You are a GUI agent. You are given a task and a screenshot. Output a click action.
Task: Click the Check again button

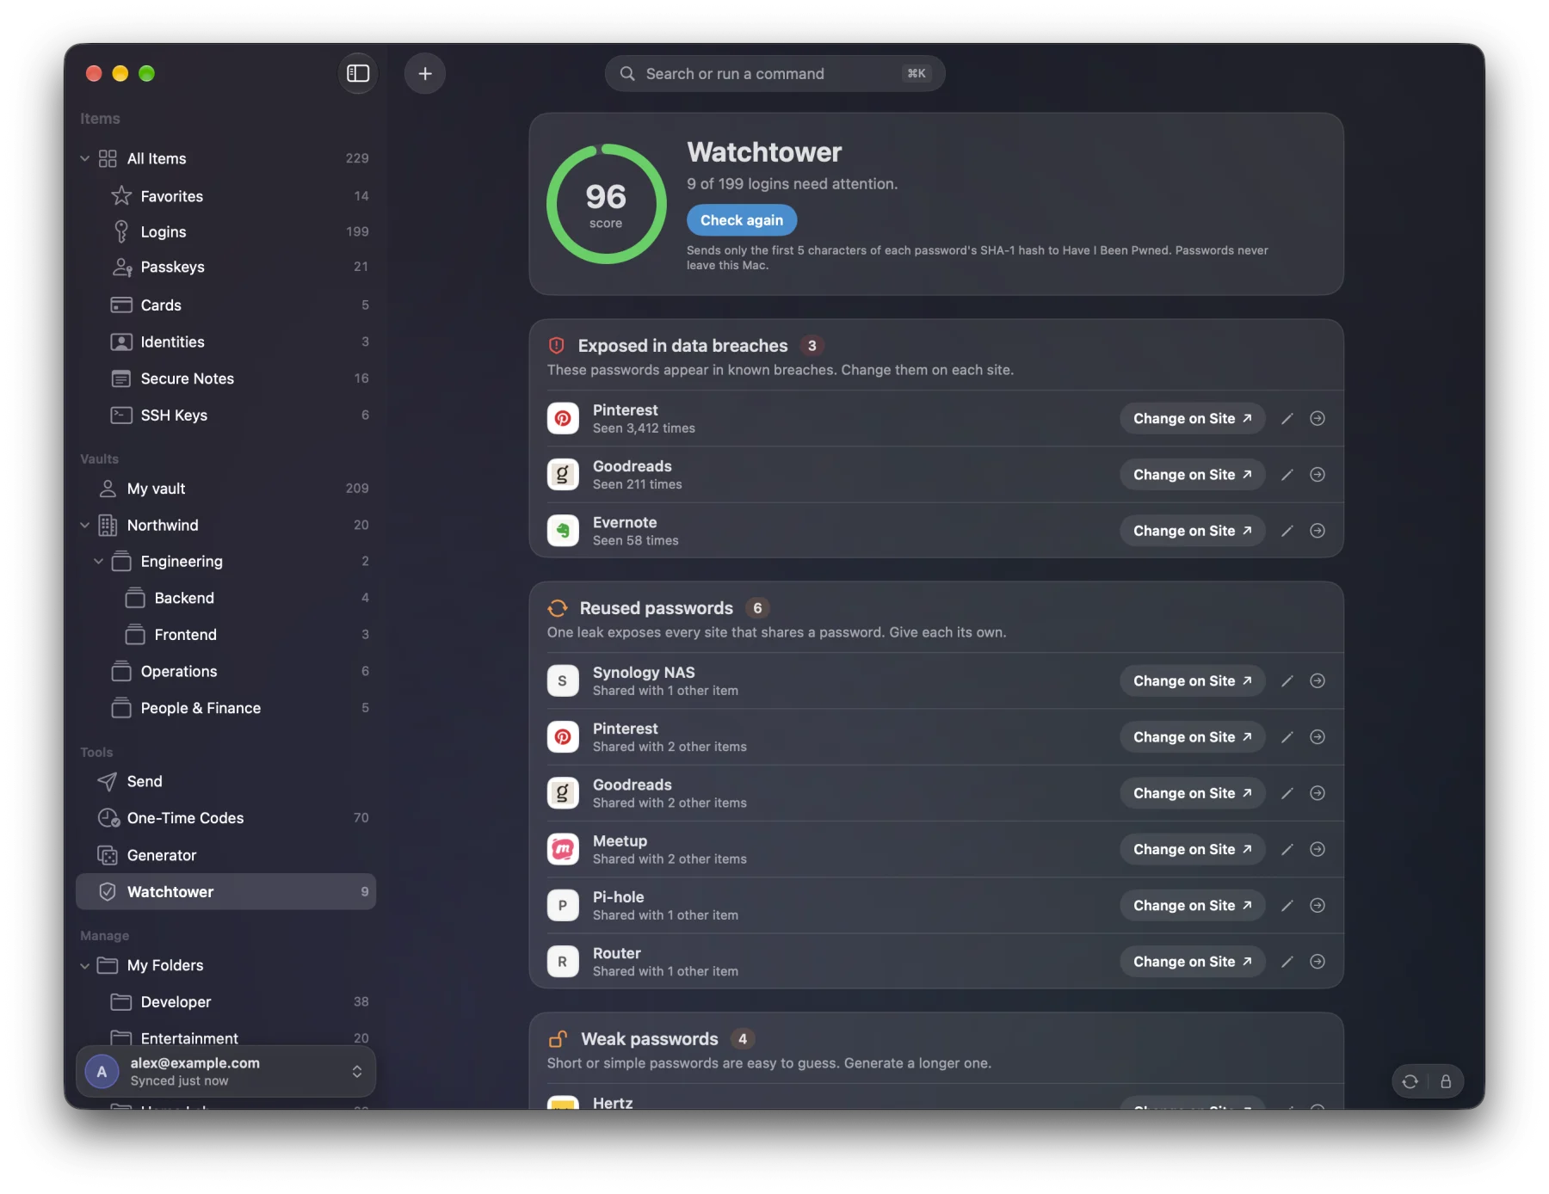pyautogui.click(x=742, y=220)
